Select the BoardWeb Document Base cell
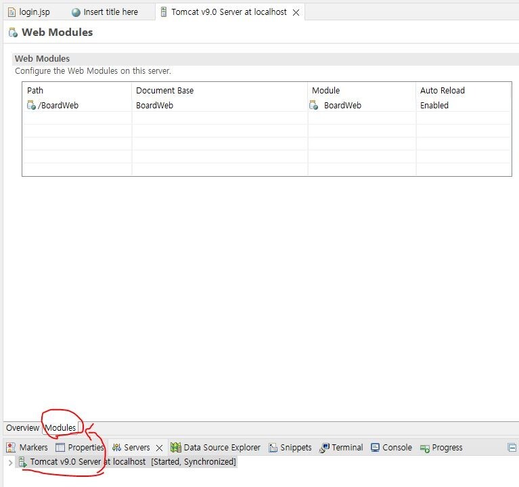This screenshot has height=487, width=519. [220, 106]
